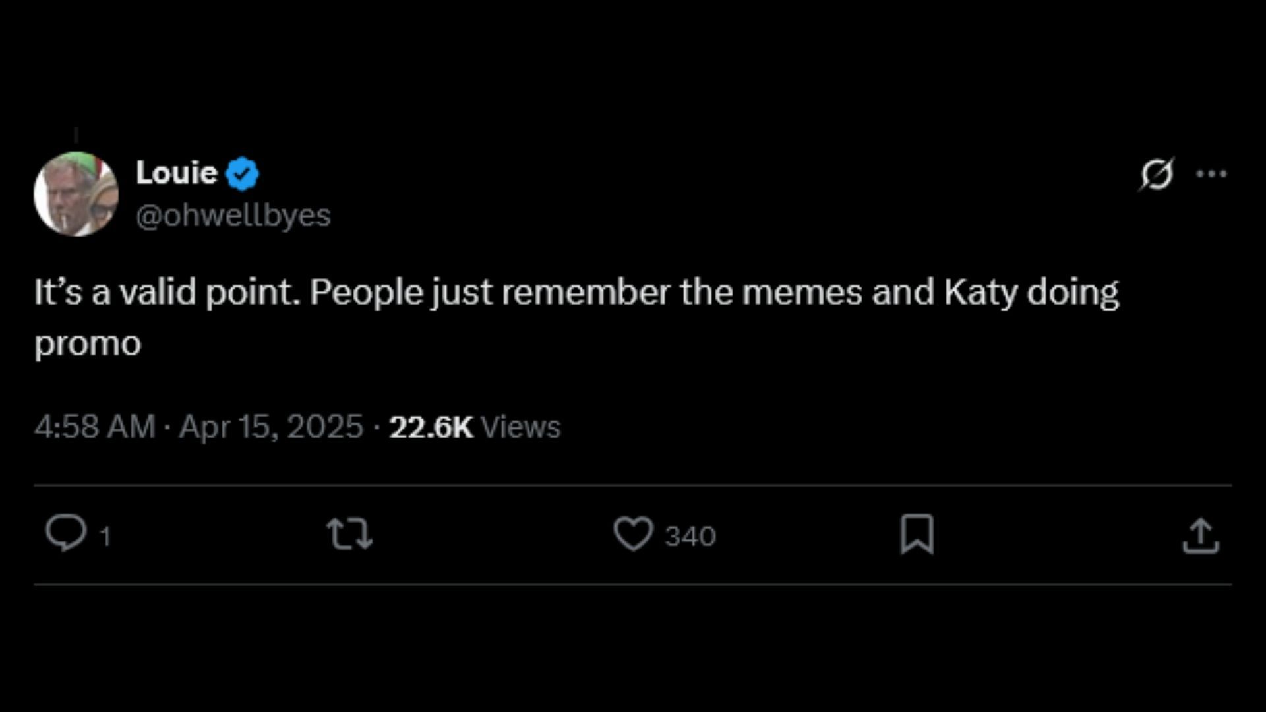Image resolution: width=1266 pixels, height=712 pixels.
Task: Click the sentence "It's a valid point."
Action: tap(167, 292)
